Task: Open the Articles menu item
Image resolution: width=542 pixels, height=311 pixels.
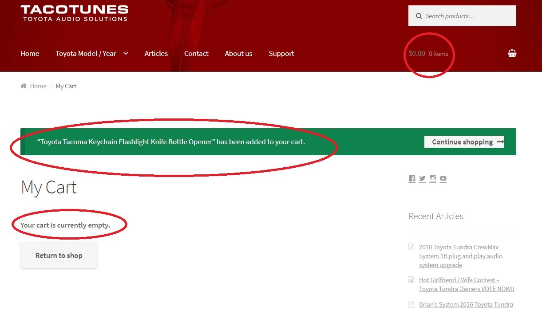Action: 156,54
